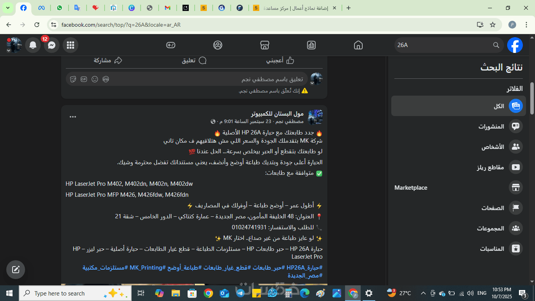Open the hashtag #مستلزمات_مكتبية
535x301 pixels.
(105, 268)
